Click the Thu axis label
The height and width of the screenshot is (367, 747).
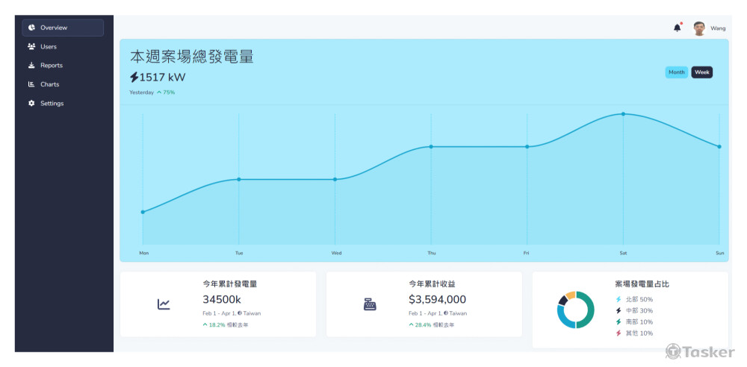(x=431, y=253)
